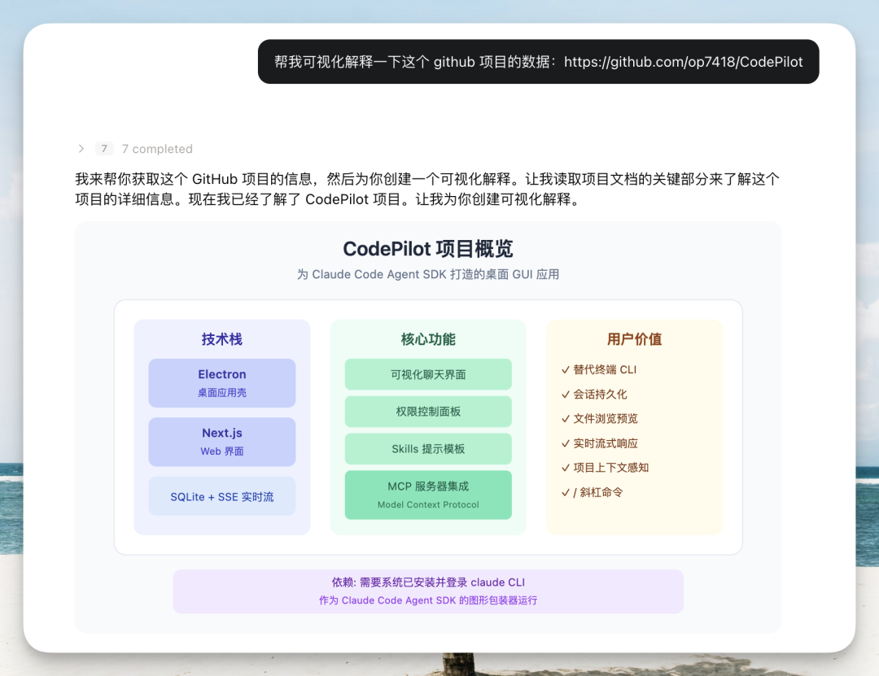
Task: Switch to the 技术栈 panel
Action: coord(221,339)
